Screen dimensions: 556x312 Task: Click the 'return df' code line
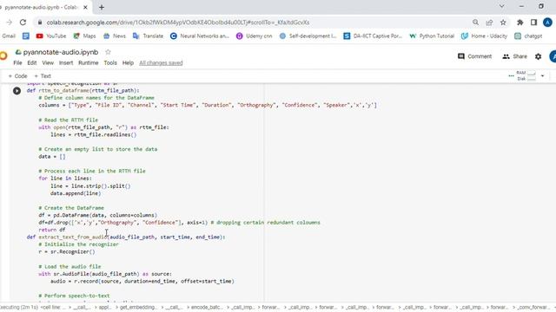pyautogui.click(x=52, y=230)
